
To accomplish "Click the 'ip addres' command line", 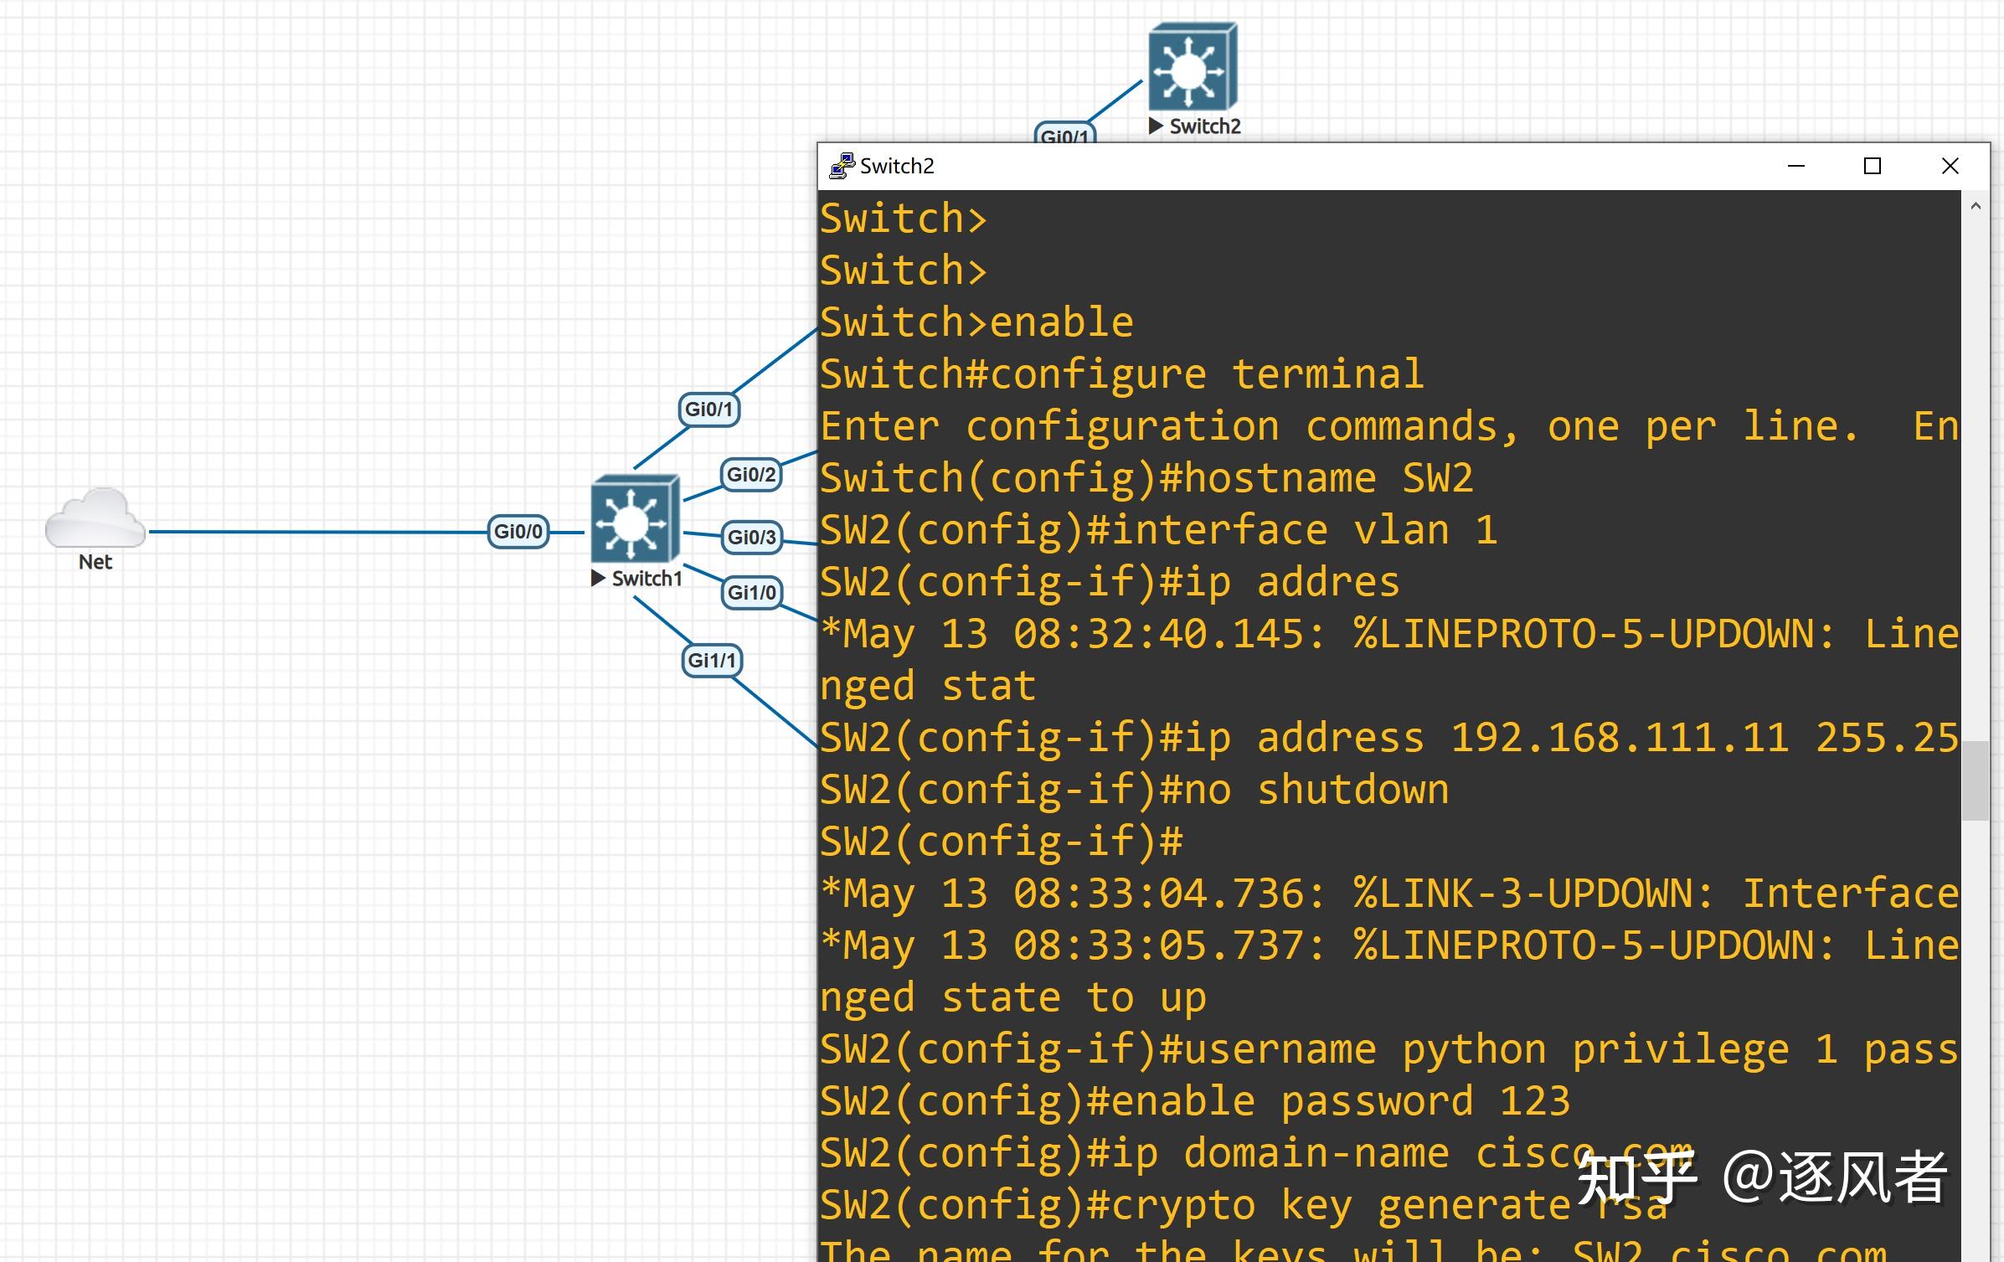I will [x=1110, y=582].
